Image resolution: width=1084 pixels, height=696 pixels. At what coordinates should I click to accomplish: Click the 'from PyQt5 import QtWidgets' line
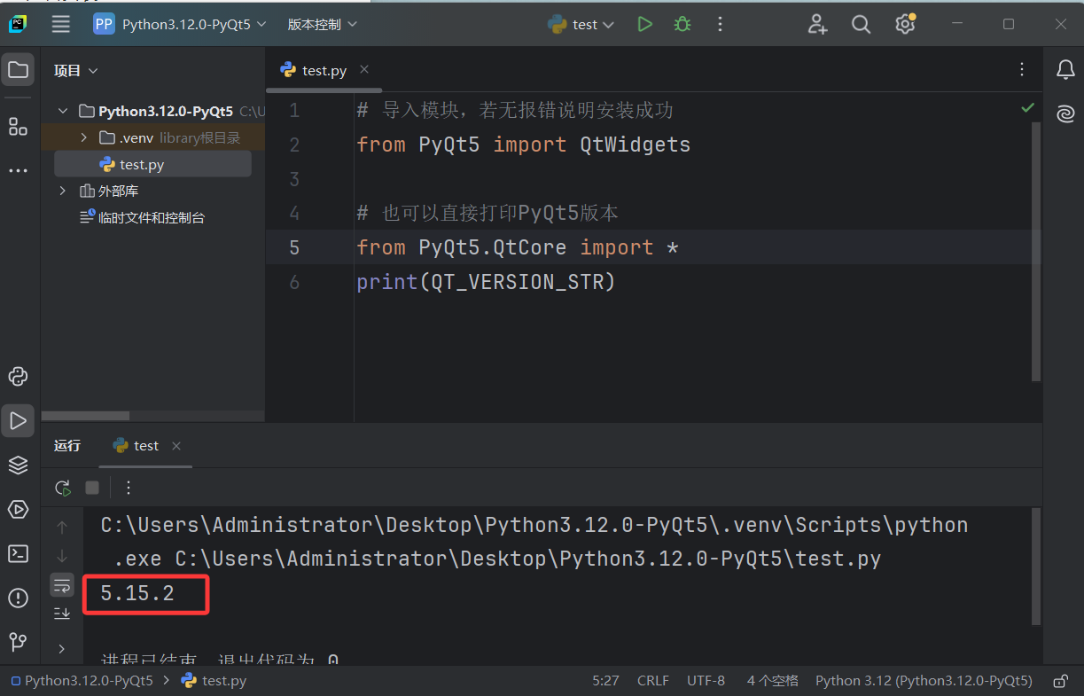coord(523,145)
